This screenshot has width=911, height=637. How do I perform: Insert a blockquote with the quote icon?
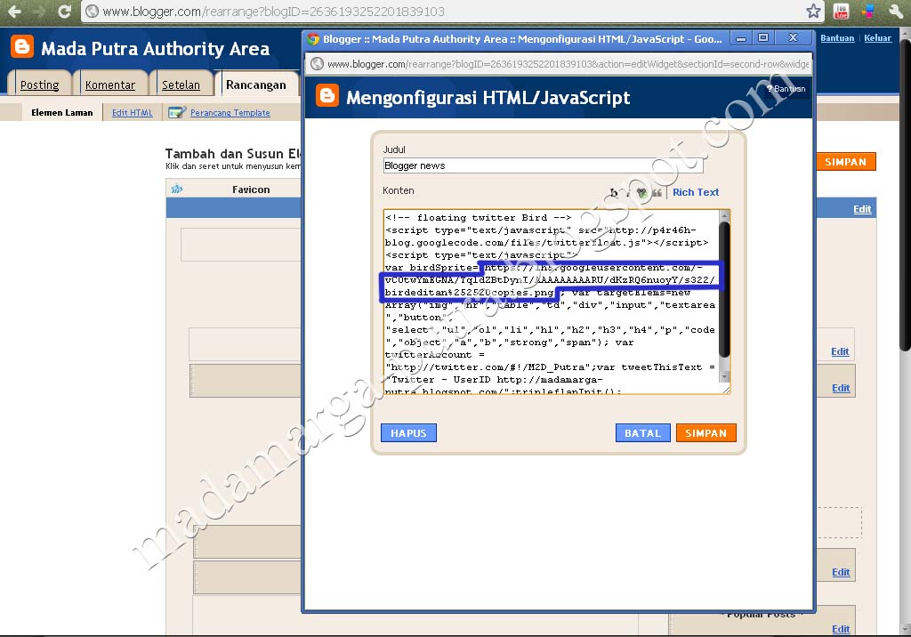coord(657,192)
